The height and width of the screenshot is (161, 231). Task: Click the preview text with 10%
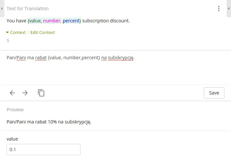[x=49, y=122]
